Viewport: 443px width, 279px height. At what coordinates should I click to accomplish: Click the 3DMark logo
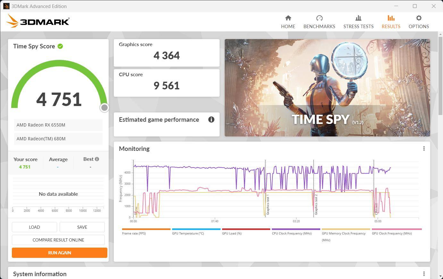[x=38, y=21]
